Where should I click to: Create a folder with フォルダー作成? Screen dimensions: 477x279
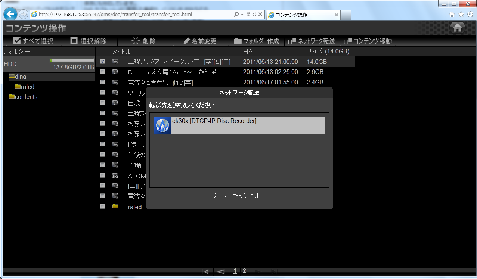coord(257,41)
